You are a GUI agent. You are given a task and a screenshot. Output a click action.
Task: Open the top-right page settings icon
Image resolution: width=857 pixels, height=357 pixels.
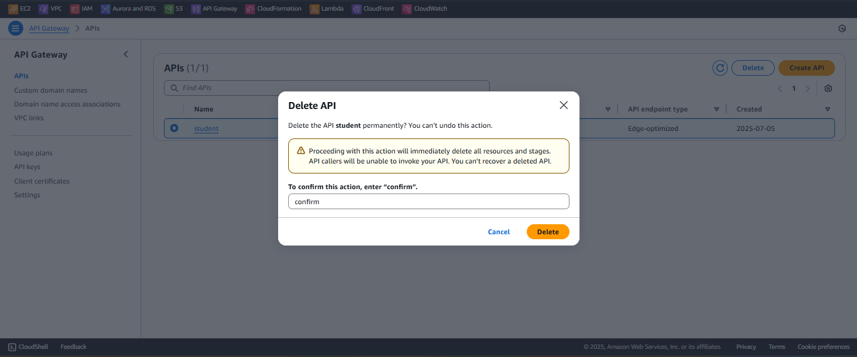click(843, 28)
